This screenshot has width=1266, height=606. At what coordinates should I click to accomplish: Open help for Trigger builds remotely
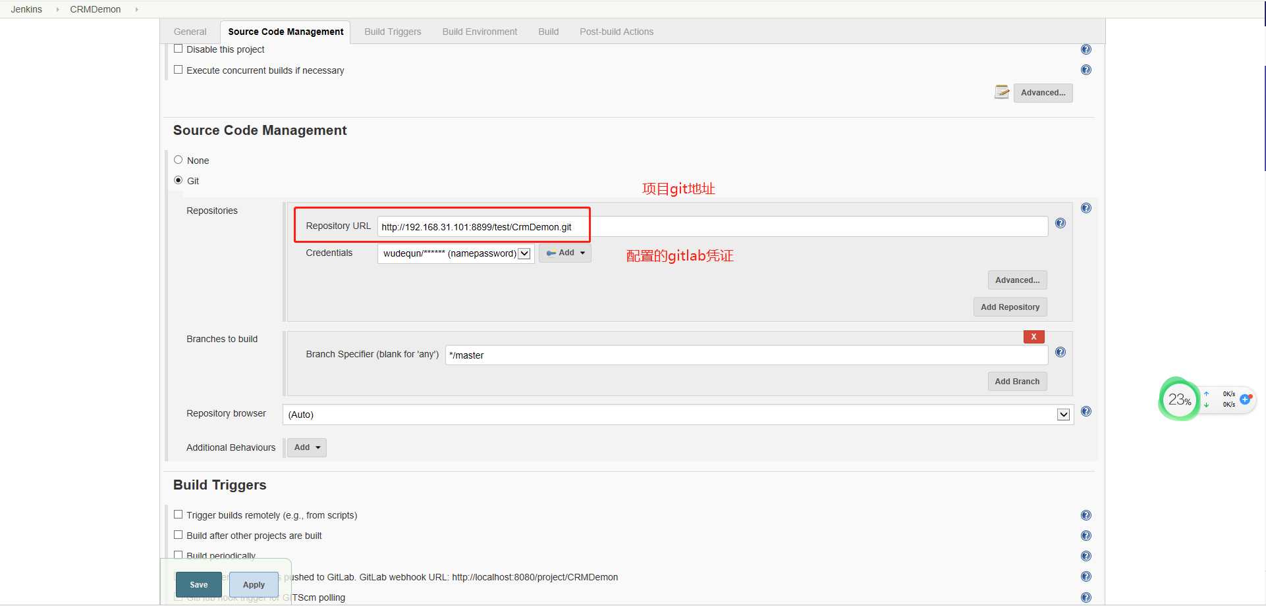(x=1086, y=515)
